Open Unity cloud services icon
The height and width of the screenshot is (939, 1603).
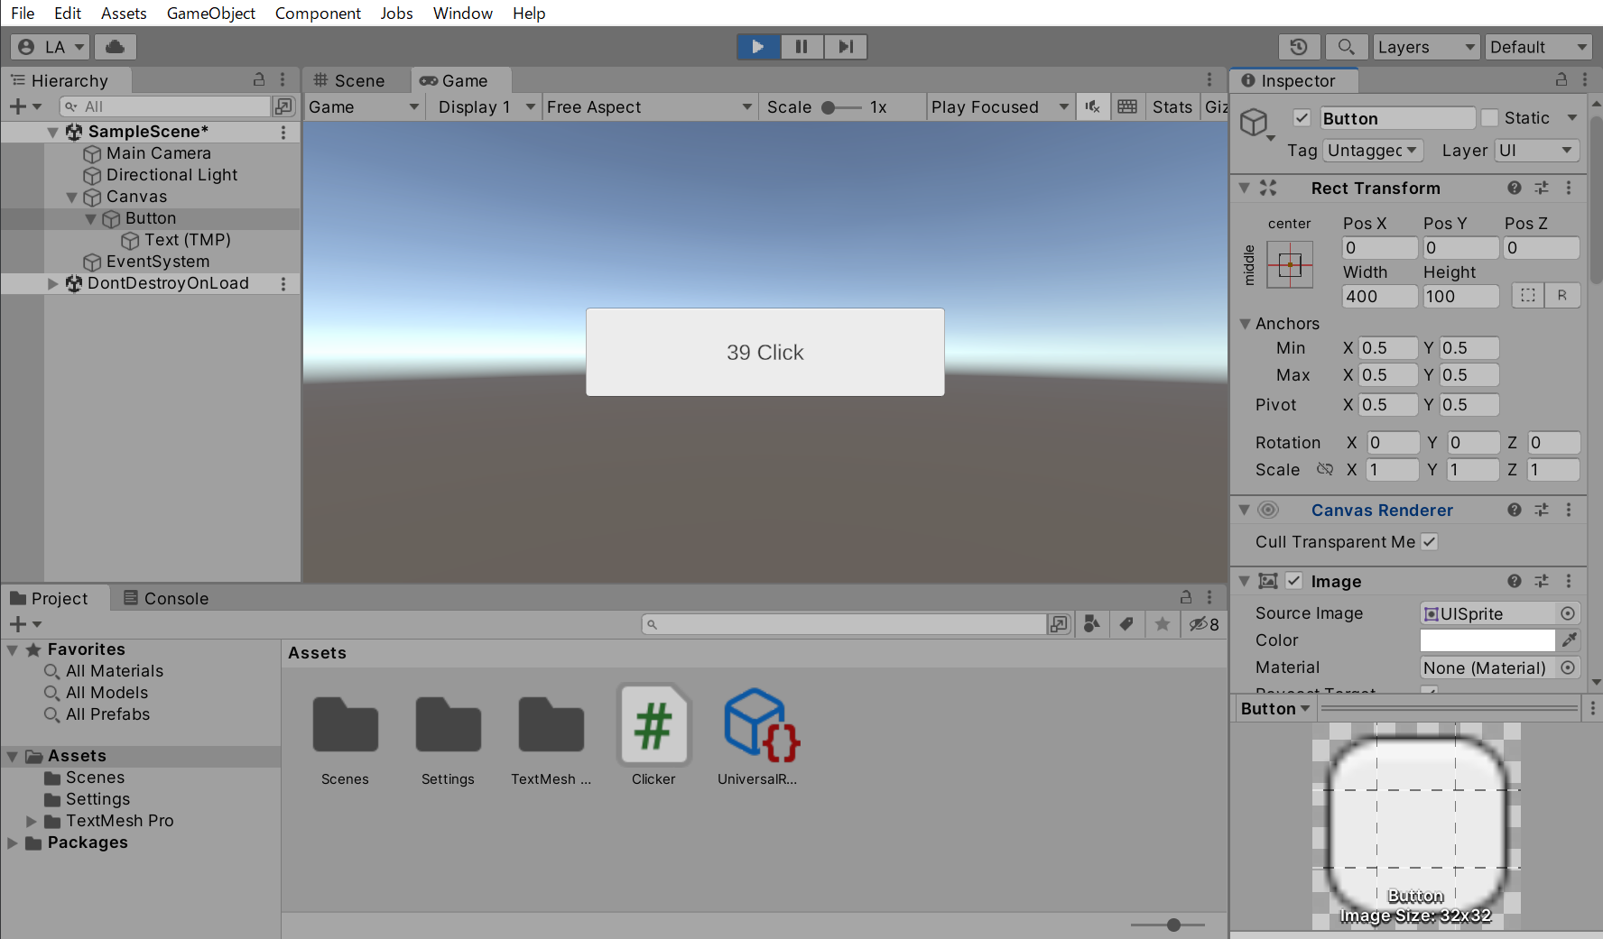pyautogui.click(x=115, y=47)
